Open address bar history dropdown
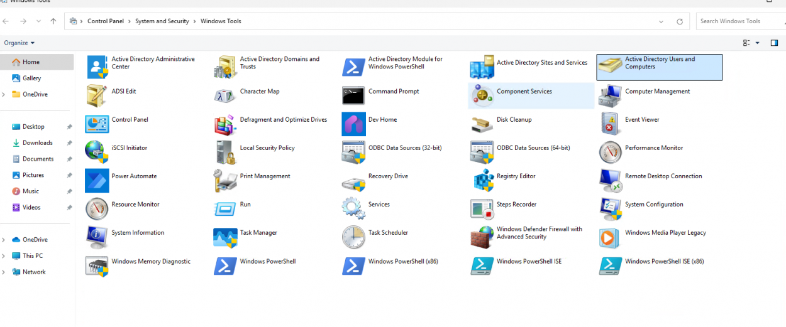The image size is (786, 327). (x=661, y=21)
